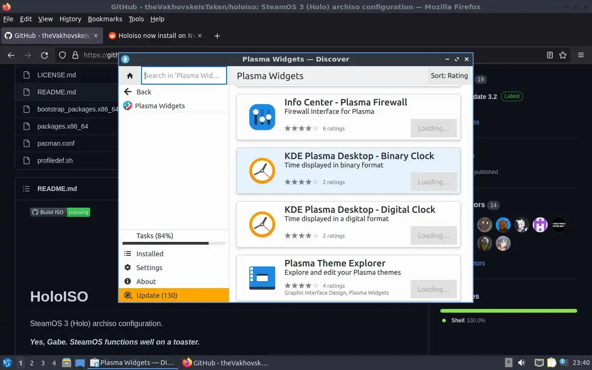The width and height of the screenshot is (592, 370).
Task: Click Digital Clock widget icon
Action: click(262, 224)
